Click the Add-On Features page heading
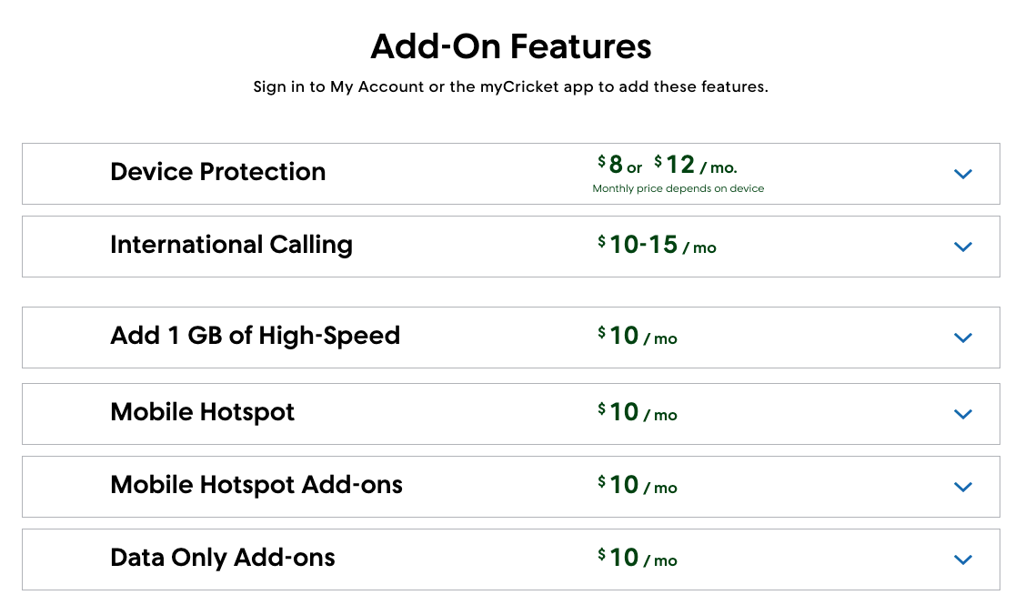This screenshot has width=1025, height=605. tap(511, 46)
